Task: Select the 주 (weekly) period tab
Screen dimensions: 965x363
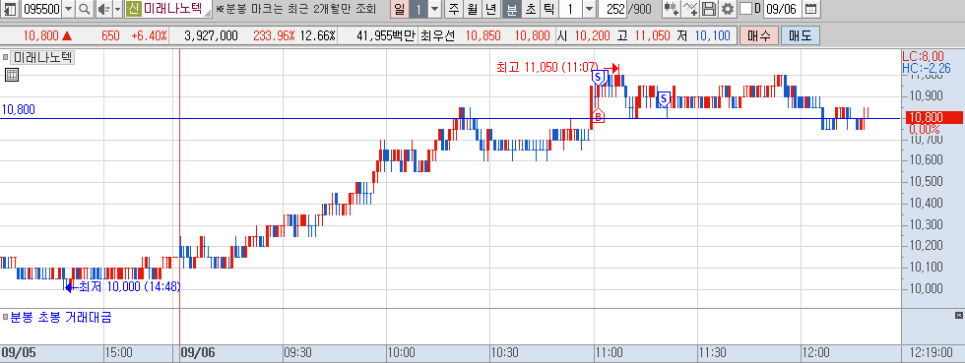Action: (x=454, y=9)
